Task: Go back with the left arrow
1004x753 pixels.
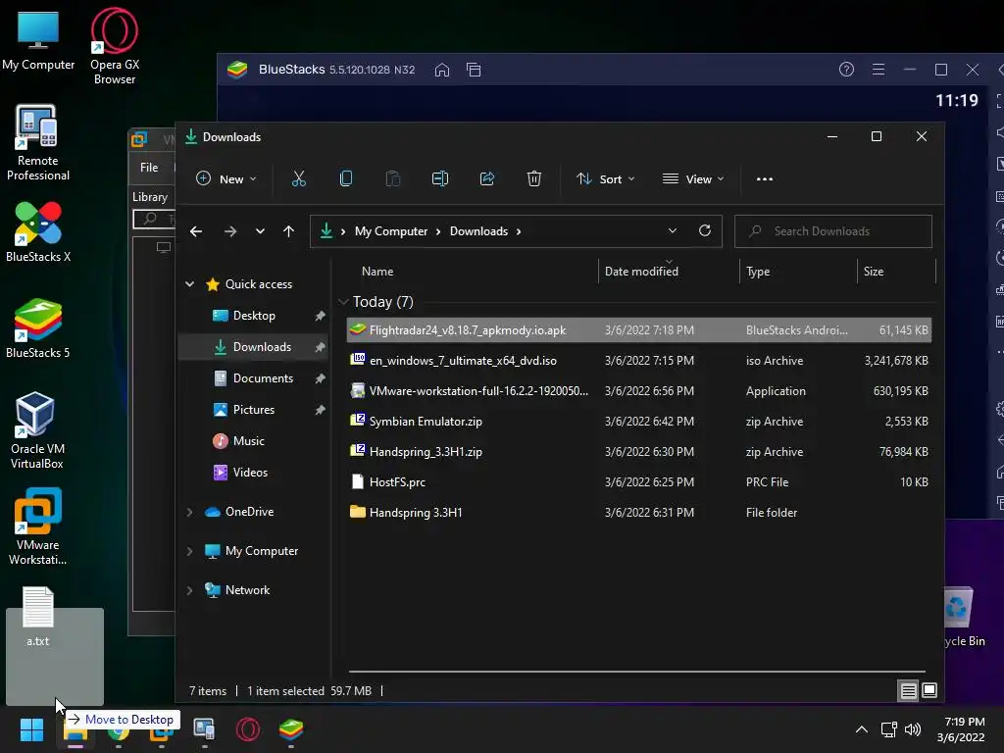Action: pyautogui.click(x=196, y=231)
